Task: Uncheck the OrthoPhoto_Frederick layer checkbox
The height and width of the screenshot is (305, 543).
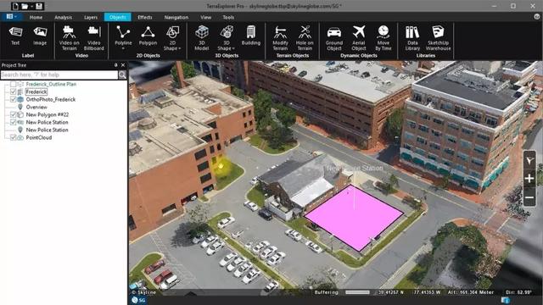Action: coord(14,100)
